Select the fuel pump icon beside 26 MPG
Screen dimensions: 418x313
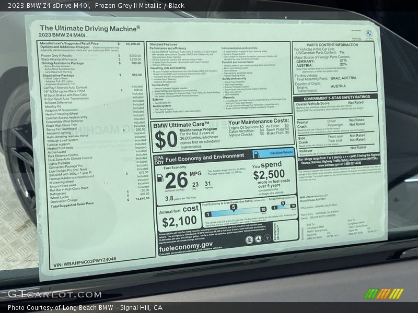(x=160, y=178)
